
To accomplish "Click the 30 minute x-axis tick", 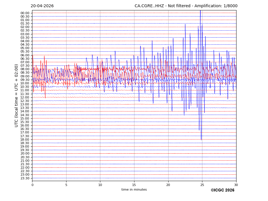I will point(236,185).
